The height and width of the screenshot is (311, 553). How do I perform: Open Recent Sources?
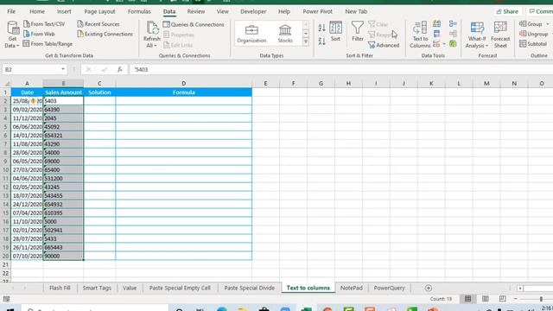[x=98, y=24]
